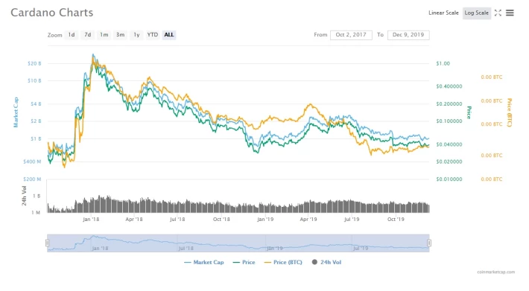The width and height of the screenshot is (529, 291).
Task: Click the $1.00 price axis label
Action: (443, 63)
